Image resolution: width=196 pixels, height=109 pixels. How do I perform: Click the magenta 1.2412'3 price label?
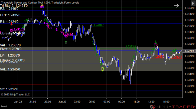[19, 29]
